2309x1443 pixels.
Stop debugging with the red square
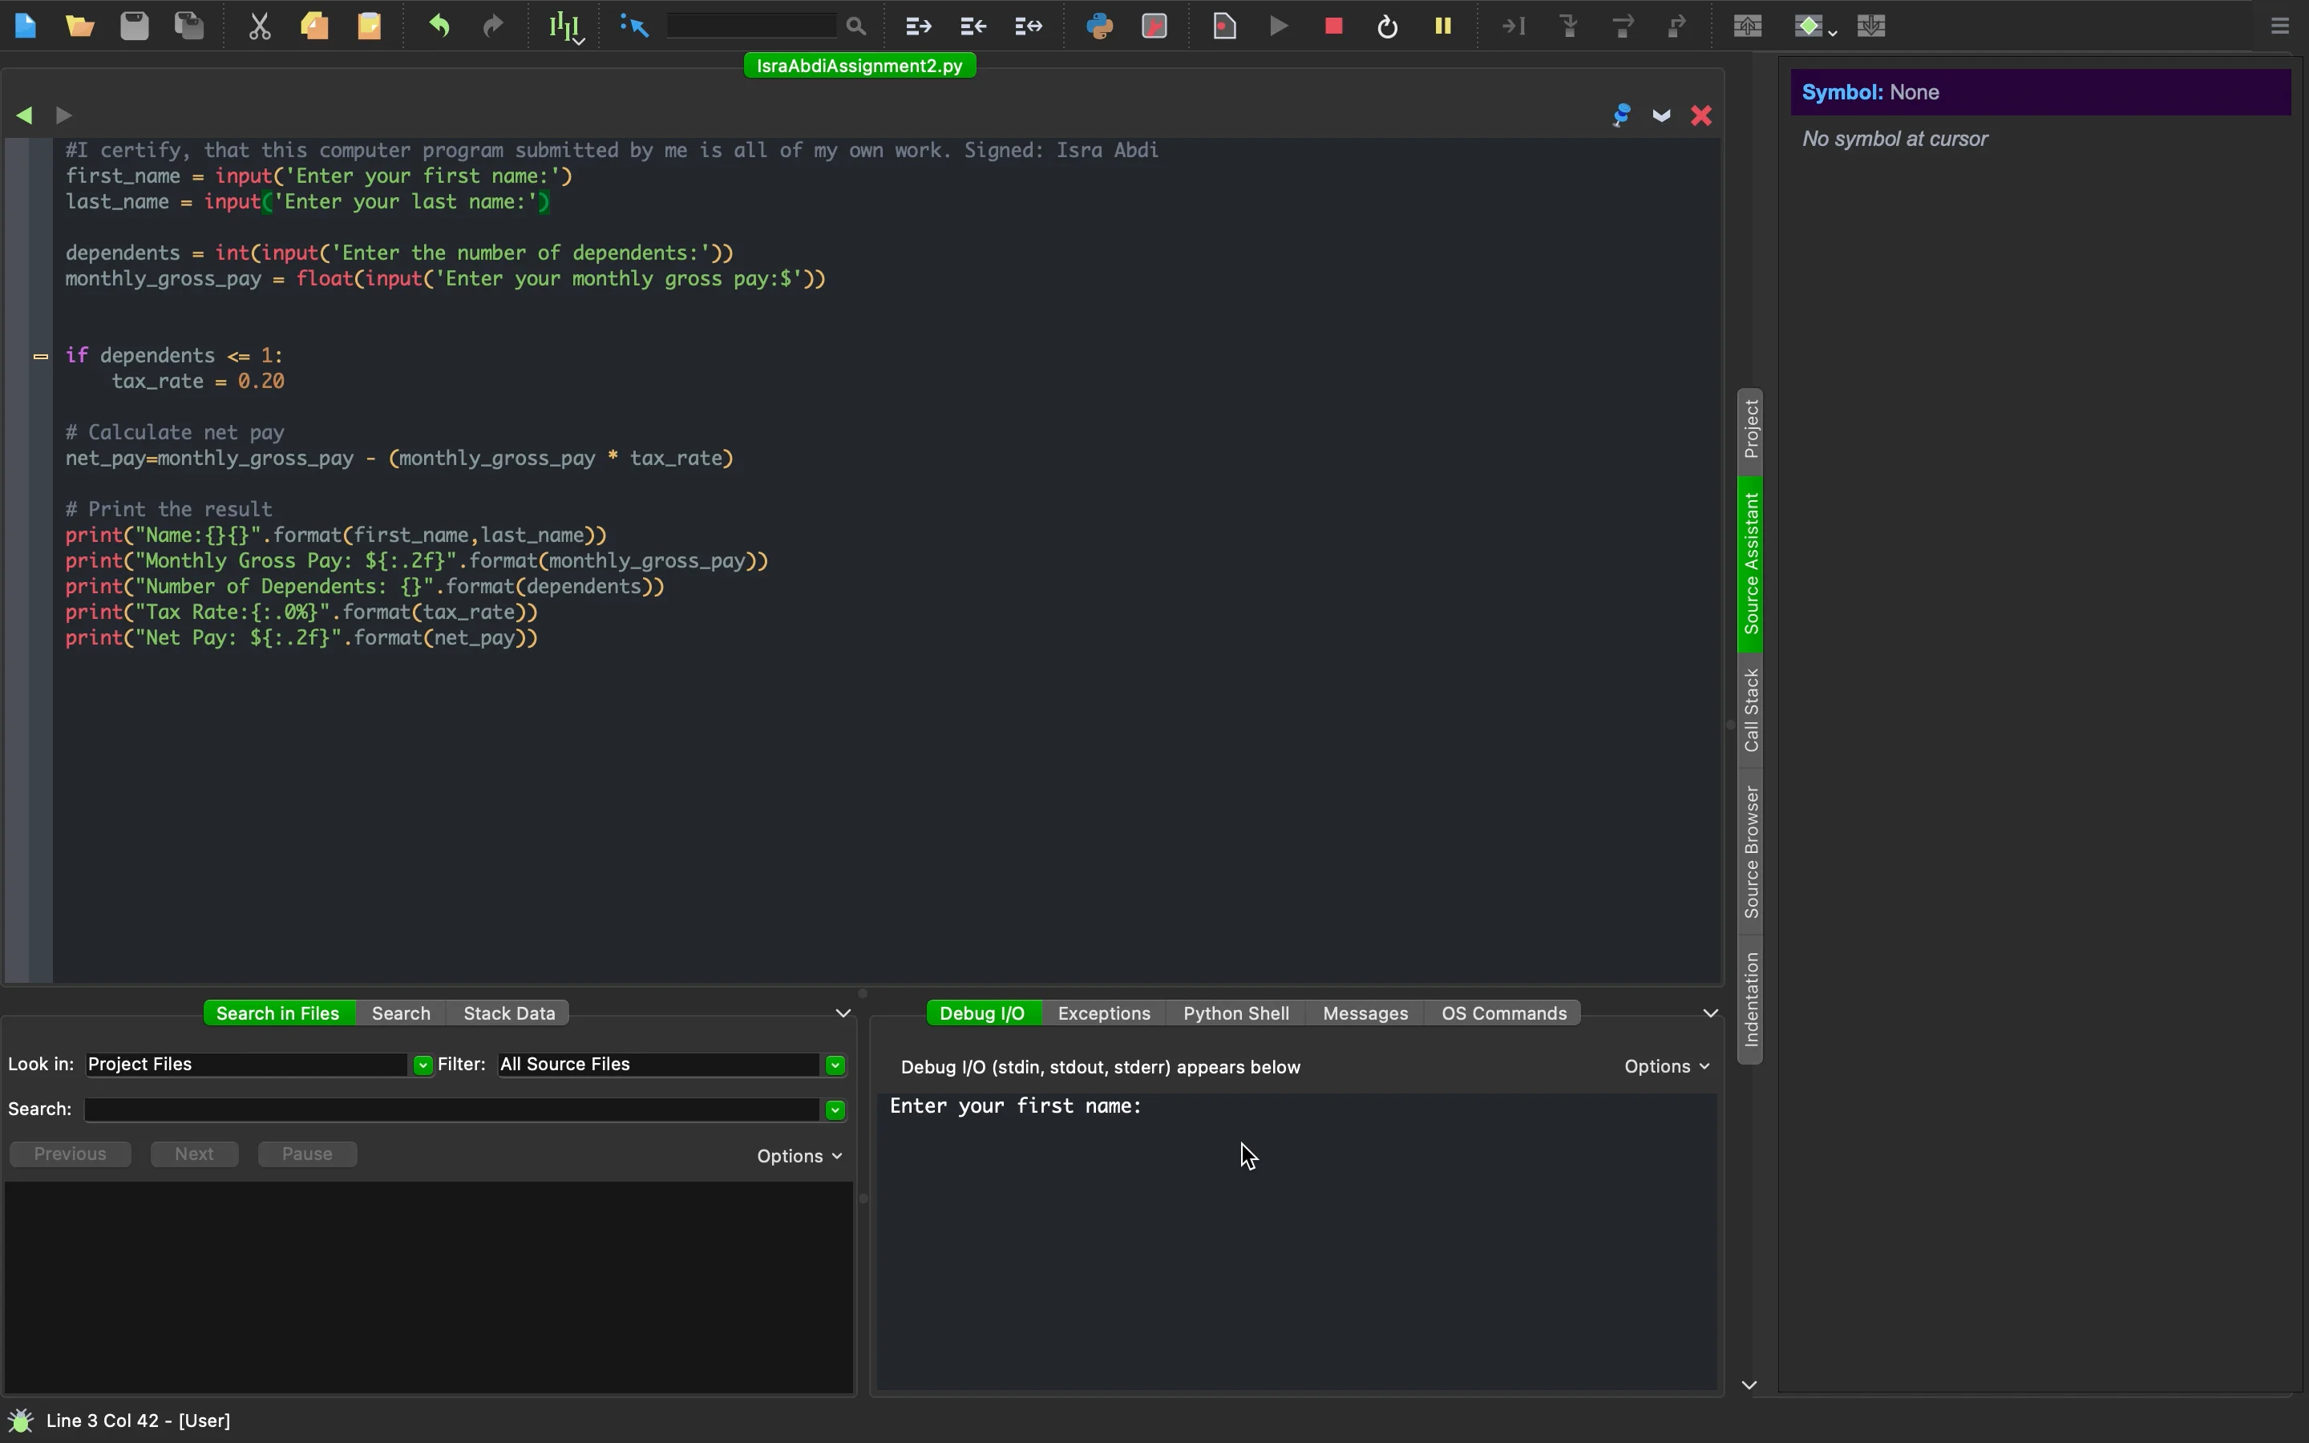(1334, 26)
